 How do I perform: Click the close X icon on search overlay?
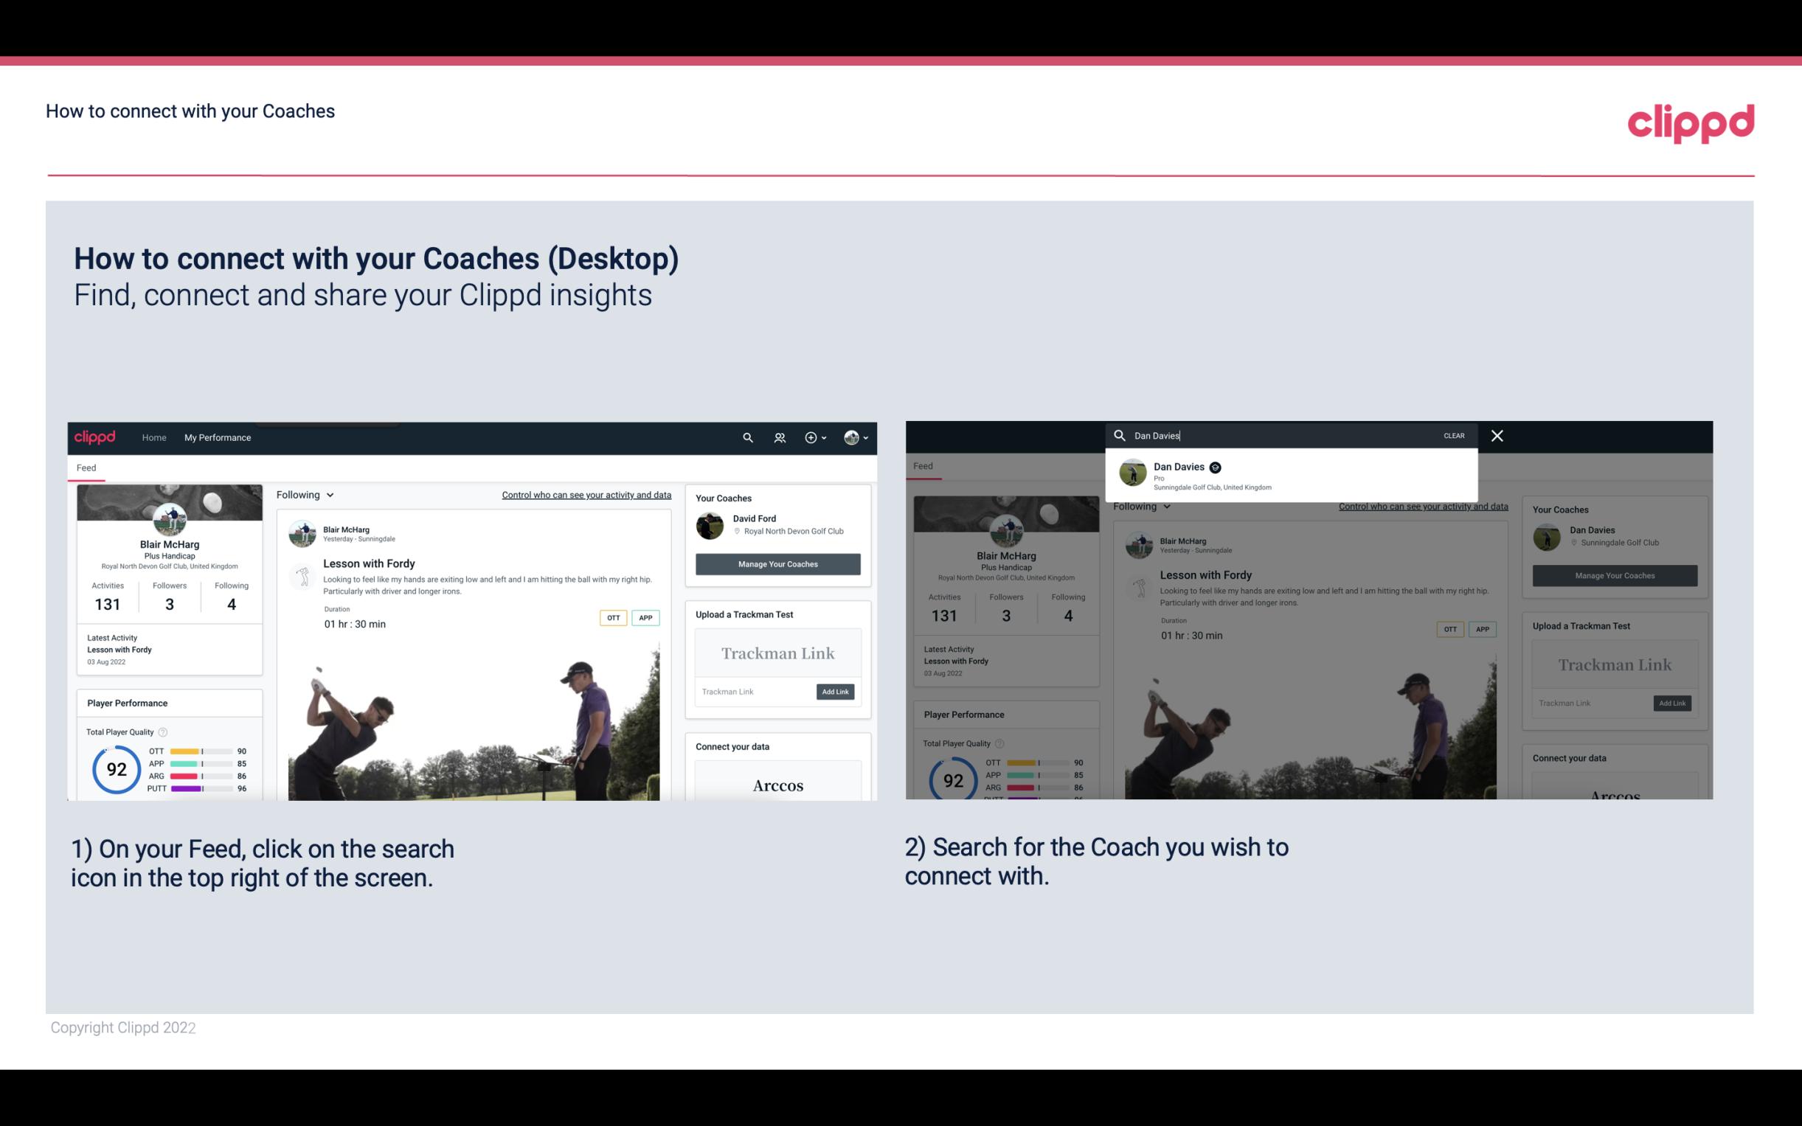click(x=1496, y=434)
